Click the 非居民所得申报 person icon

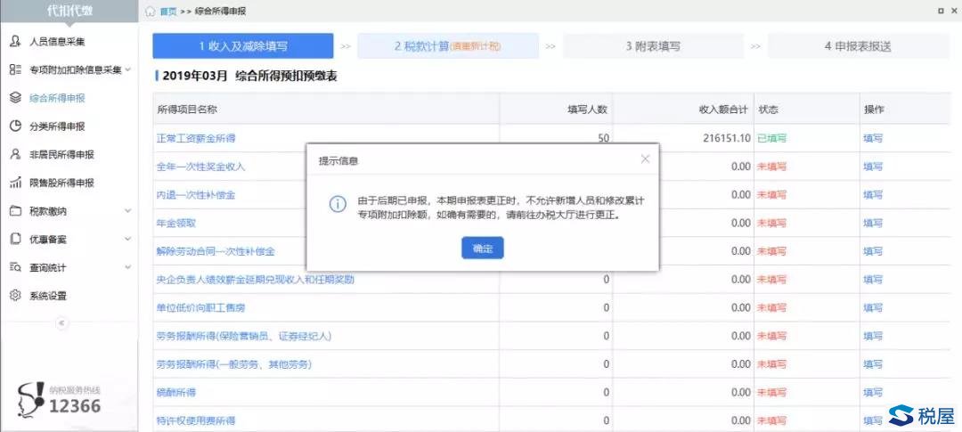[15, 154]
